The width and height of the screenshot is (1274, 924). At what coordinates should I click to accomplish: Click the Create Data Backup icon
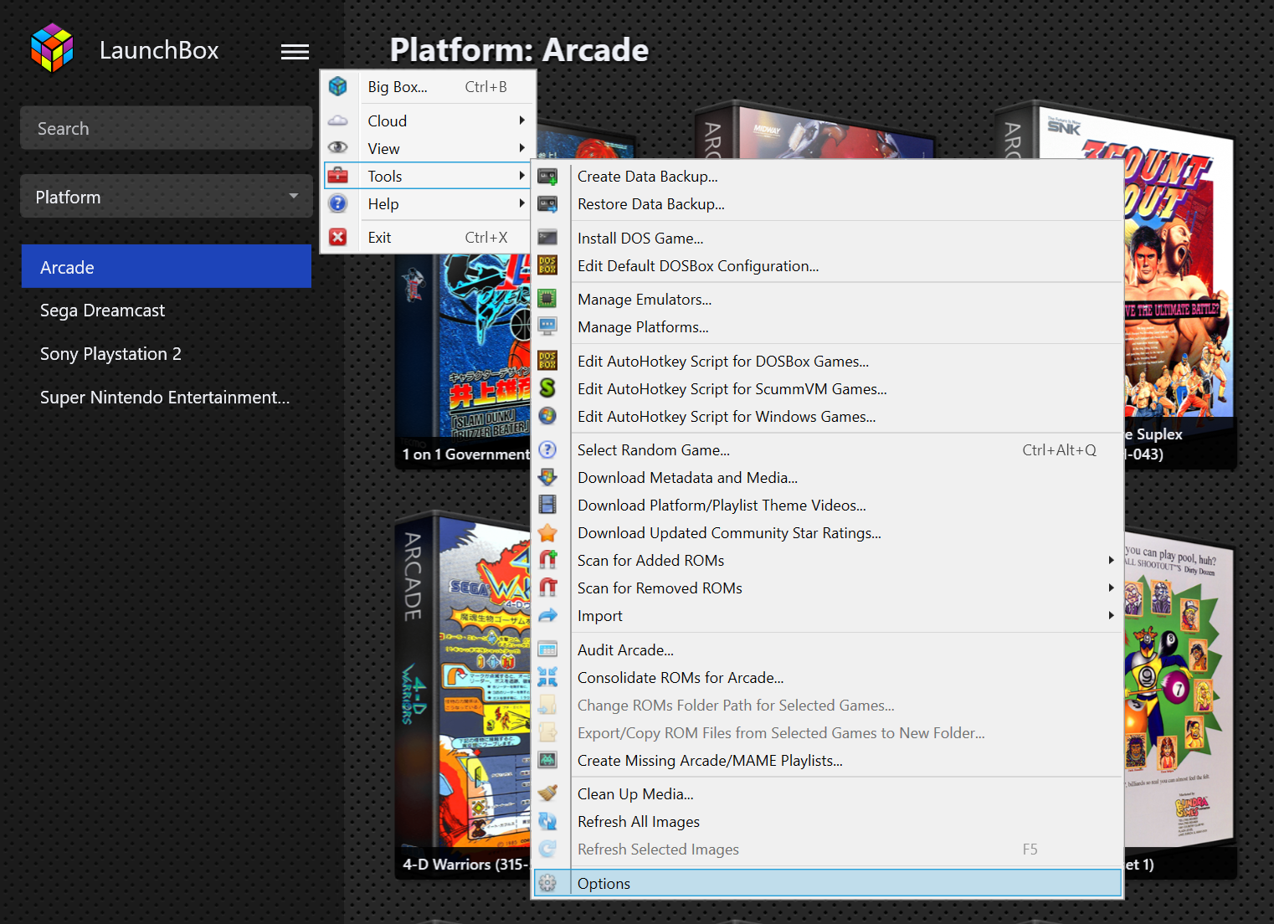(x=547, y=177)
